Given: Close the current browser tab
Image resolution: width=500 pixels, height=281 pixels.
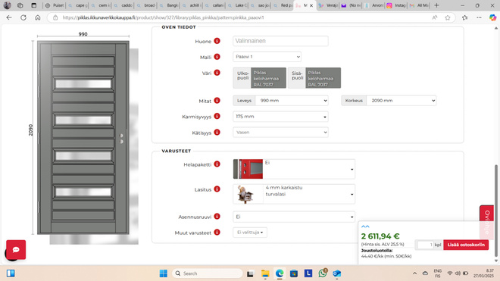Looking at the screenshot, I should tap(311, 5).
